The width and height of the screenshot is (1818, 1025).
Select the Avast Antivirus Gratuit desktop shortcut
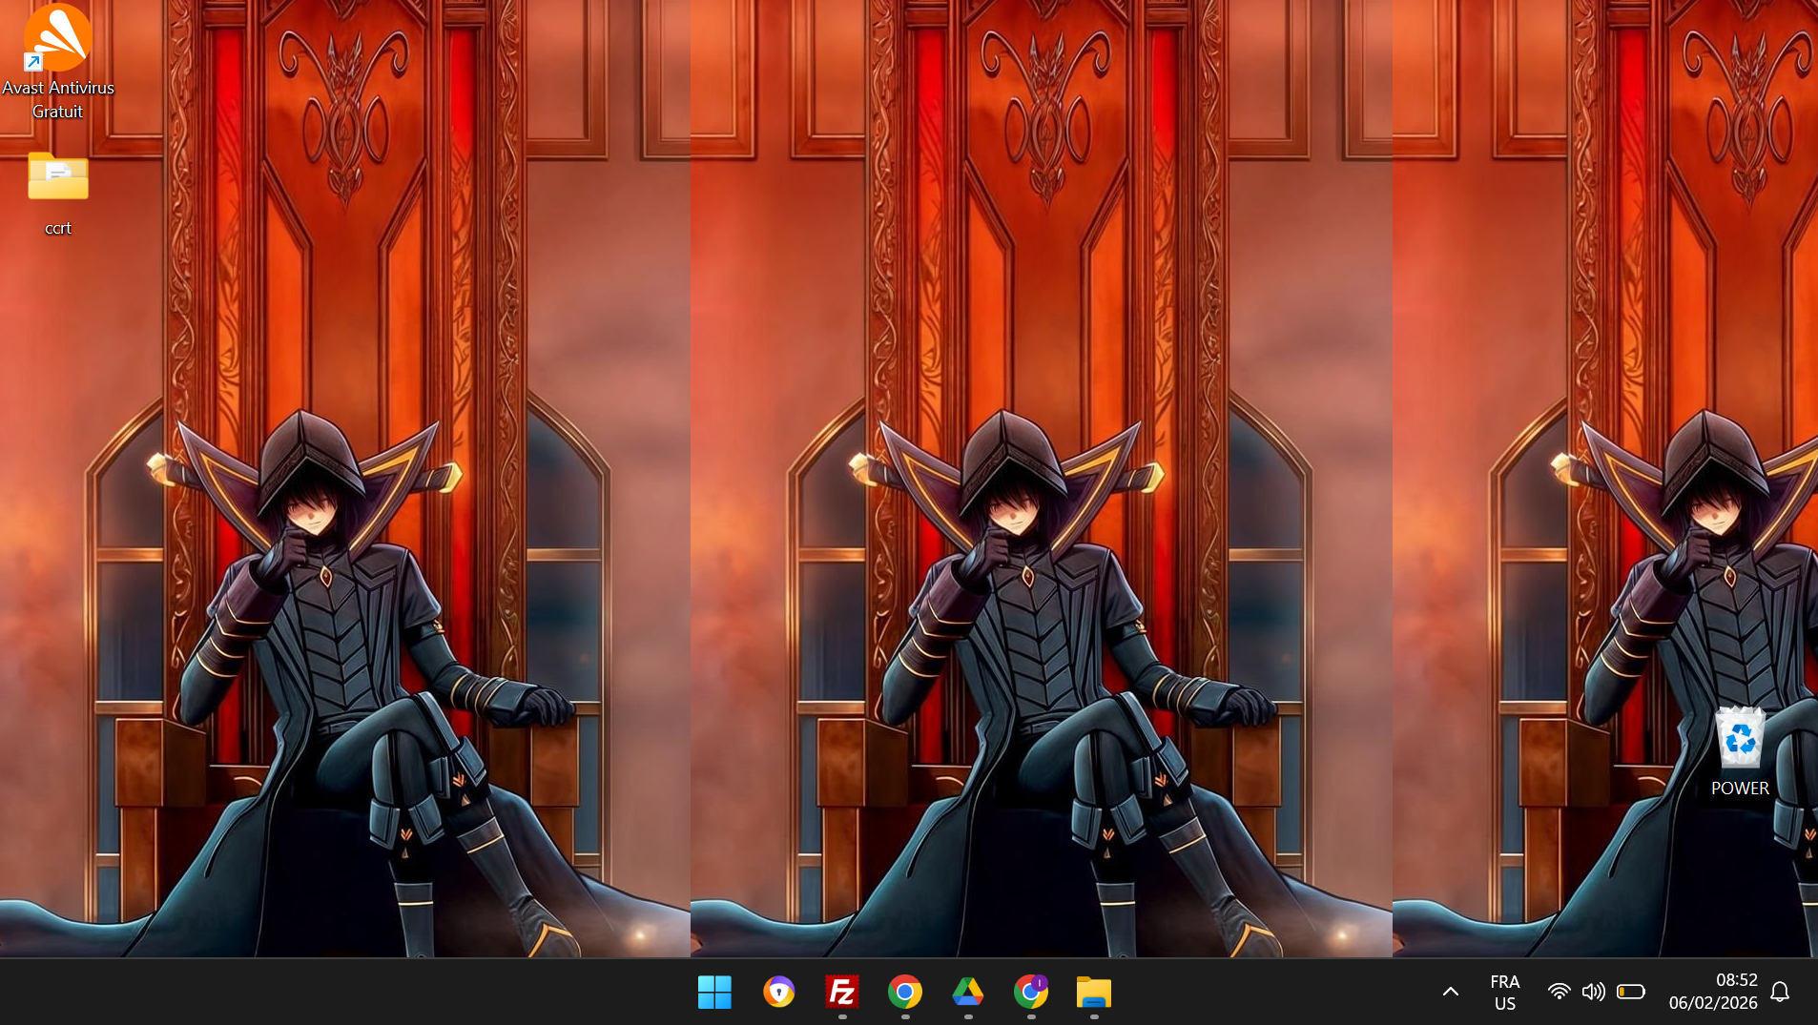[58, 62]
